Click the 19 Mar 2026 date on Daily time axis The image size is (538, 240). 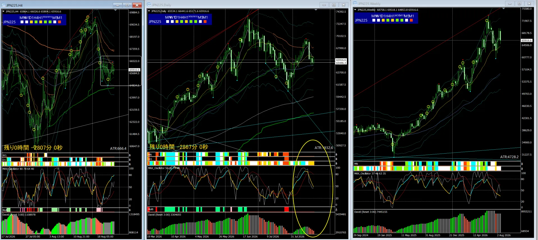(154, 237)
